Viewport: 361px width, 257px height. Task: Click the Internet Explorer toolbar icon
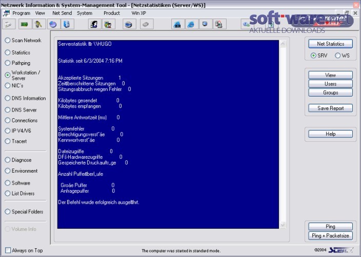pos(191,24)
